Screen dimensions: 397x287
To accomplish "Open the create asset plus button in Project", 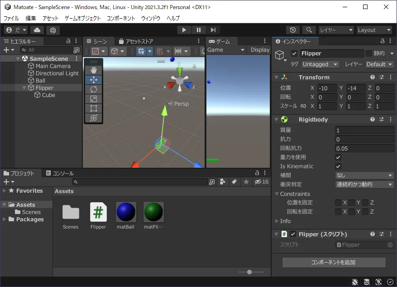I will tap(9, 181).
